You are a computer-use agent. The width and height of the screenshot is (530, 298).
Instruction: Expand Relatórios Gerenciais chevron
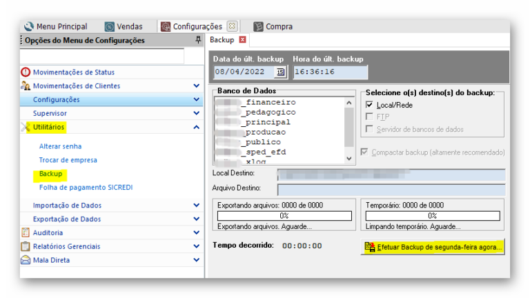[x=196, y=246]
